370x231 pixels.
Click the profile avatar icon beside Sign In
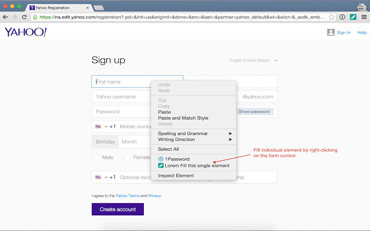(331, 32)
